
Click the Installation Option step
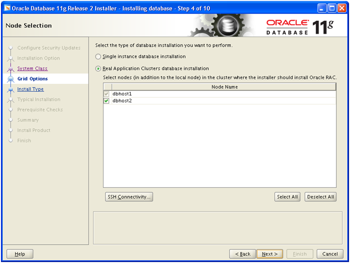[39, 58]
